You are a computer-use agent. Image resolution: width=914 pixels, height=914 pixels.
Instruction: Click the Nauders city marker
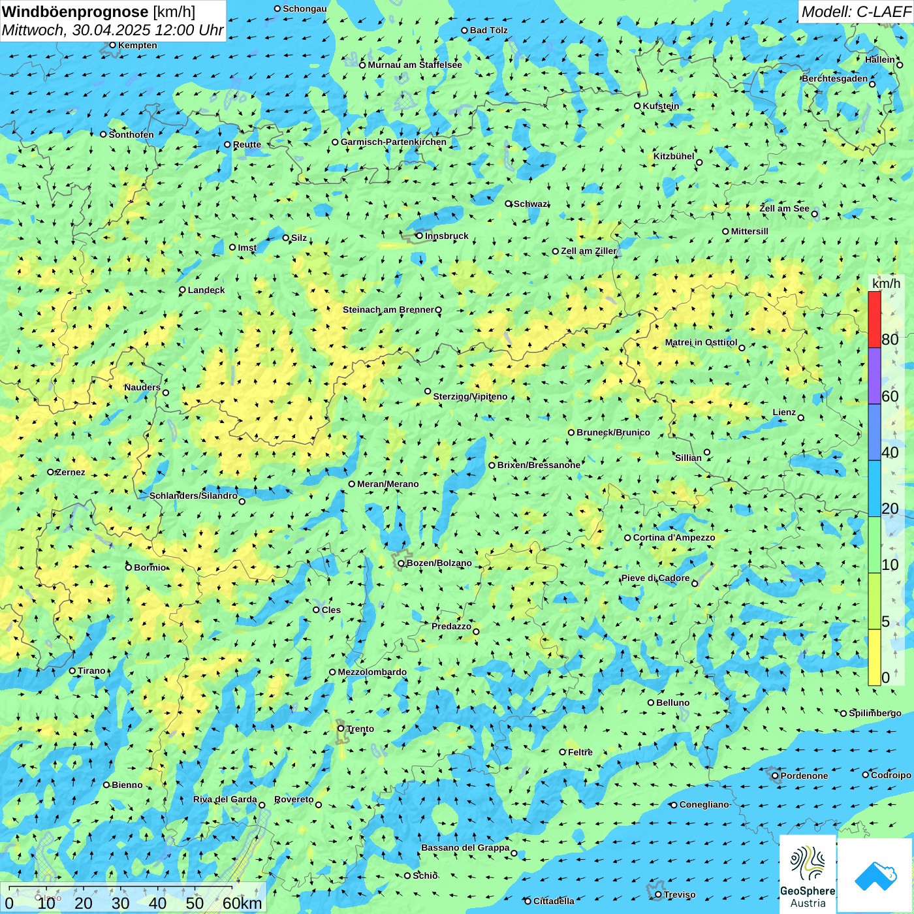165,392
